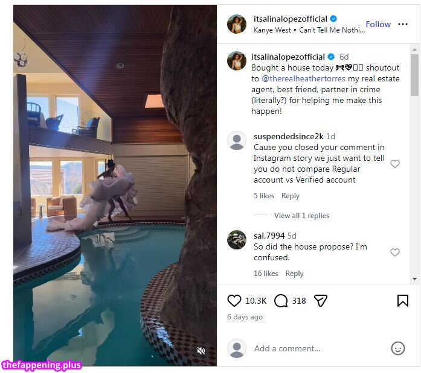Viewport: 421px width, 373px height.
Task: Click the Add a comment field
Action: point(314,348)
